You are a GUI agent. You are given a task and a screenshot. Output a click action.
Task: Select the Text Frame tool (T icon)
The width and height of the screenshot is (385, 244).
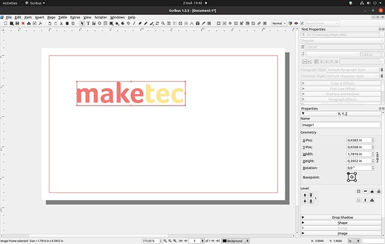[x=88, y=23]
